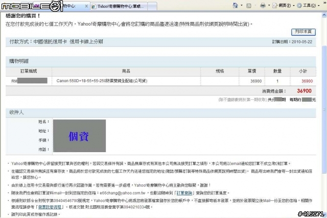Click the 收件人 section heading
The height and width of the screenshot is (218, 327).
pos(16,112)
